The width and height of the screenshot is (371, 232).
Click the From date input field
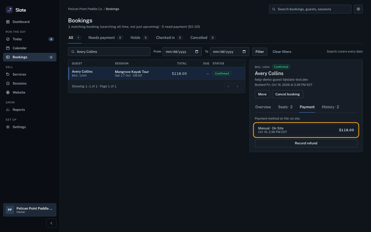point(182,52)
